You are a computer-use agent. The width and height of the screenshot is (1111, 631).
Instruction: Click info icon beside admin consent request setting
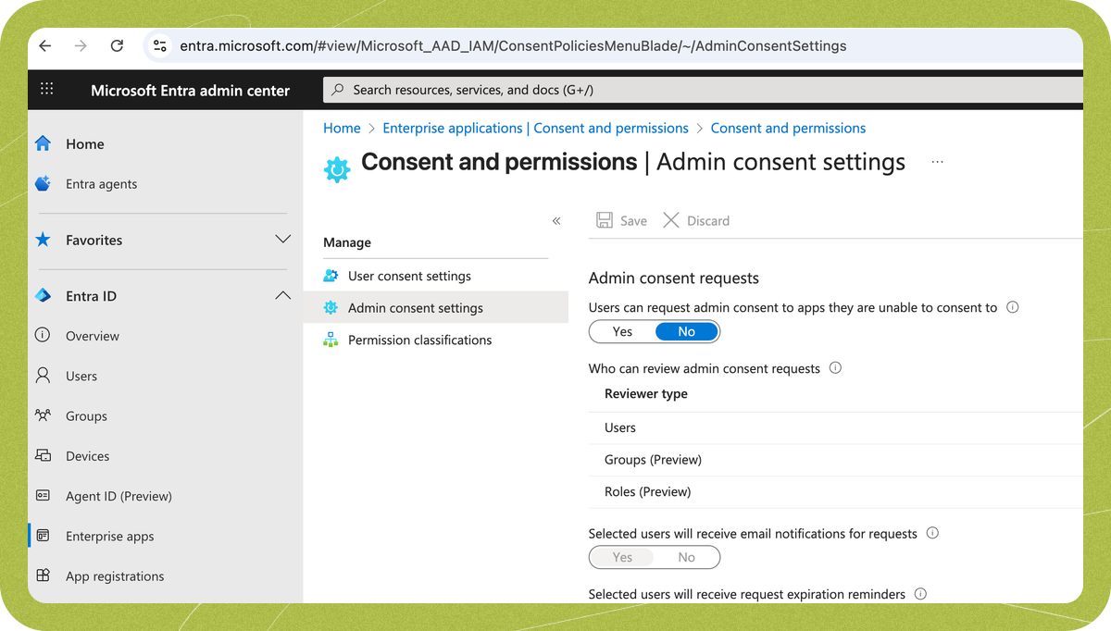[1012, 307]
